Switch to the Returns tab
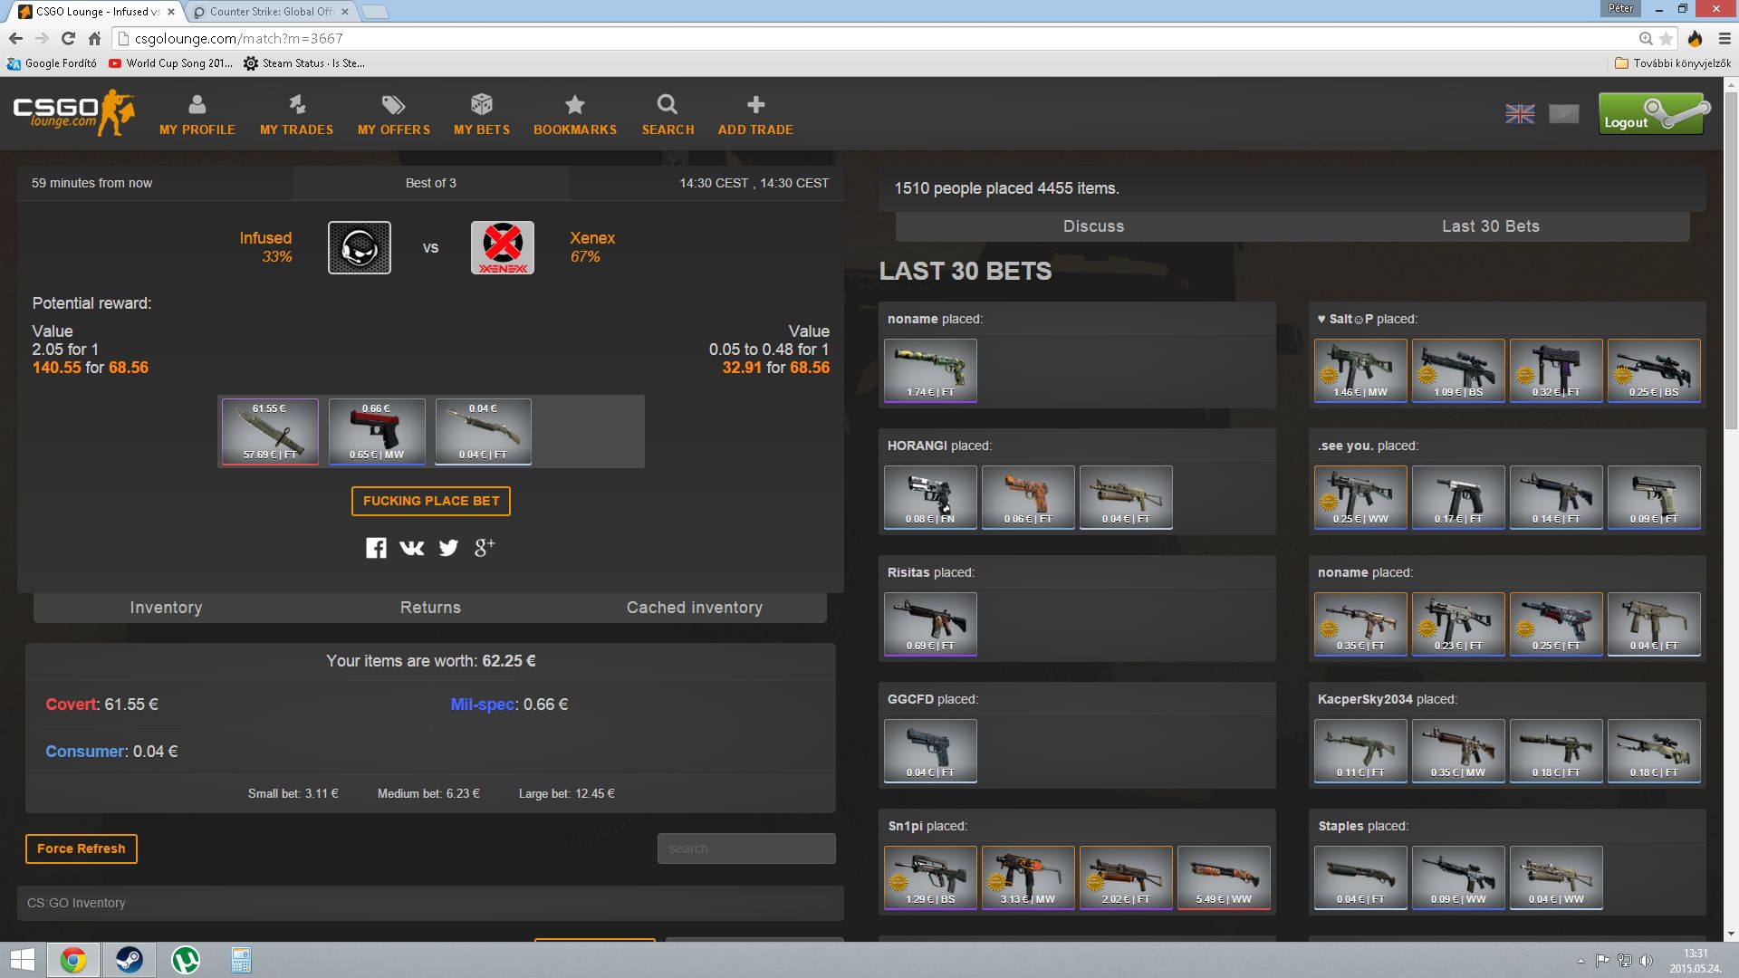This screenshot has height=978, width=1739. (430, 608)
